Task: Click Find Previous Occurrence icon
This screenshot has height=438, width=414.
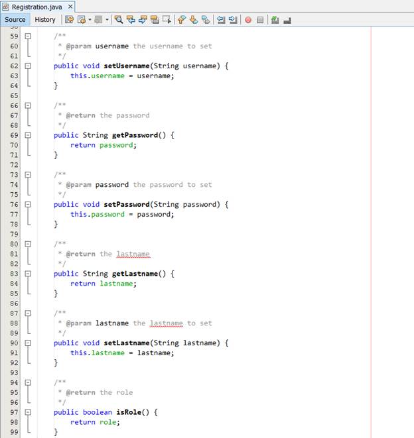Action: (131, 20)
